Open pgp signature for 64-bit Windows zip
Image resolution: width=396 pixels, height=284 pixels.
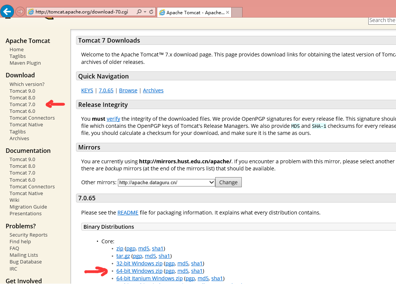[170, 271]
